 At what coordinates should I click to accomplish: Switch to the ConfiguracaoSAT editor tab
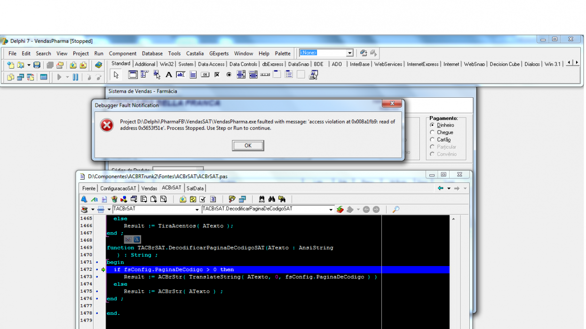tap(118, 188)
